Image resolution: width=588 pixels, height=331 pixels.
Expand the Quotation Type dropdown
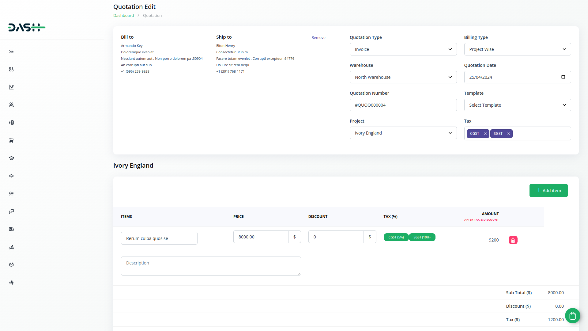click(x=403, y=49)
